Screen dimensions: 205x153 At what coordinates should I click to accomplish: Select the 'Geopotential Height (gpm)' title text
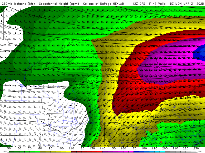click(59, 4)
